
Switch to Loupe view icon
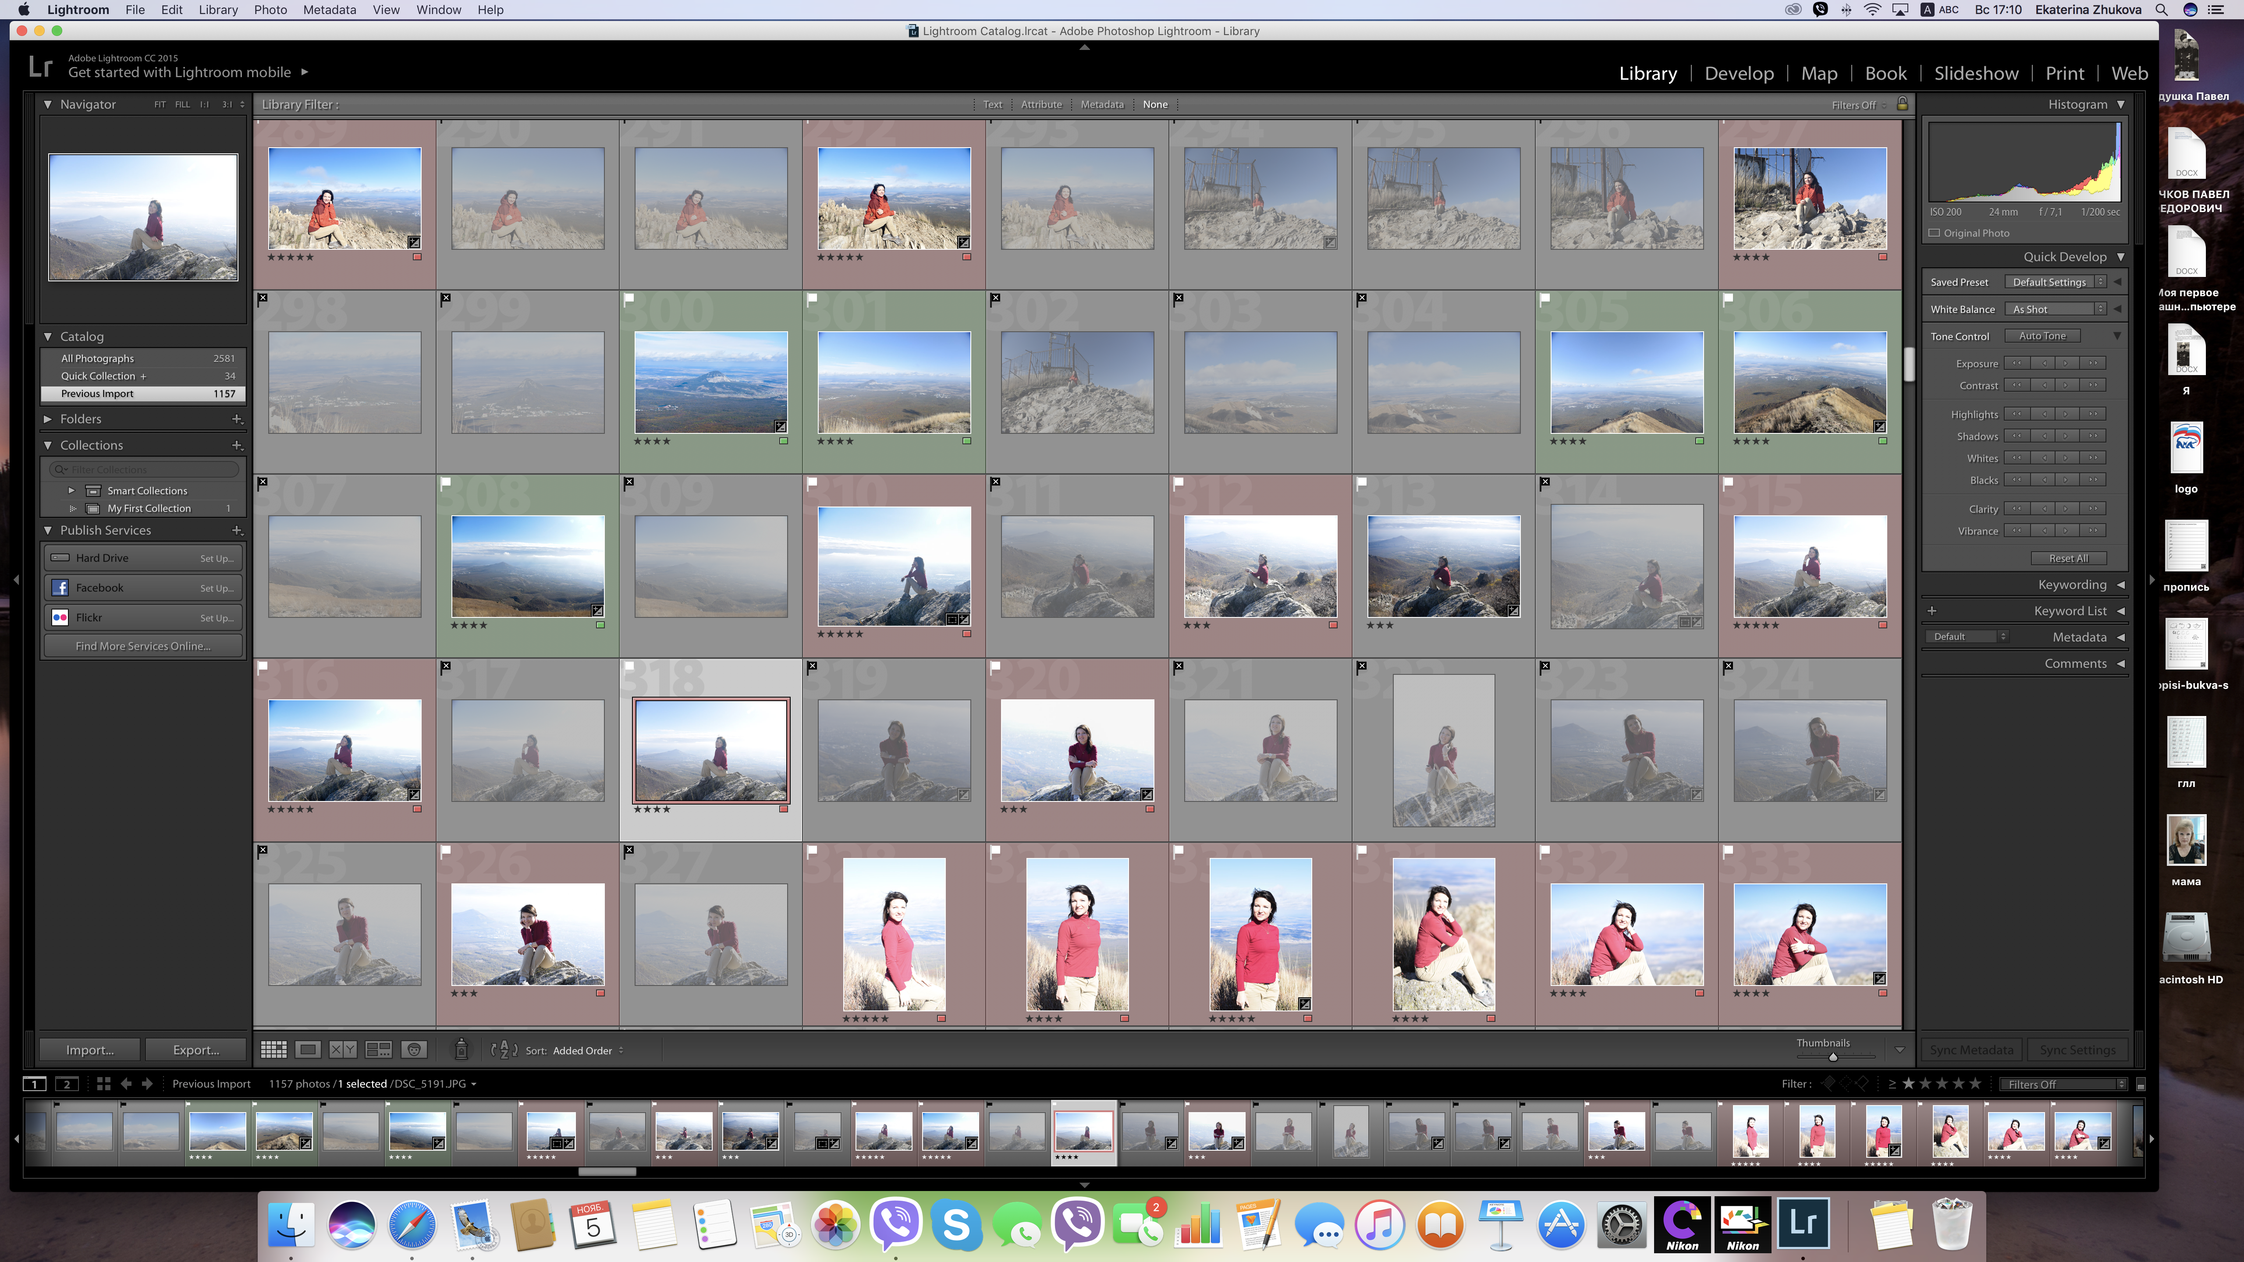308,1050
